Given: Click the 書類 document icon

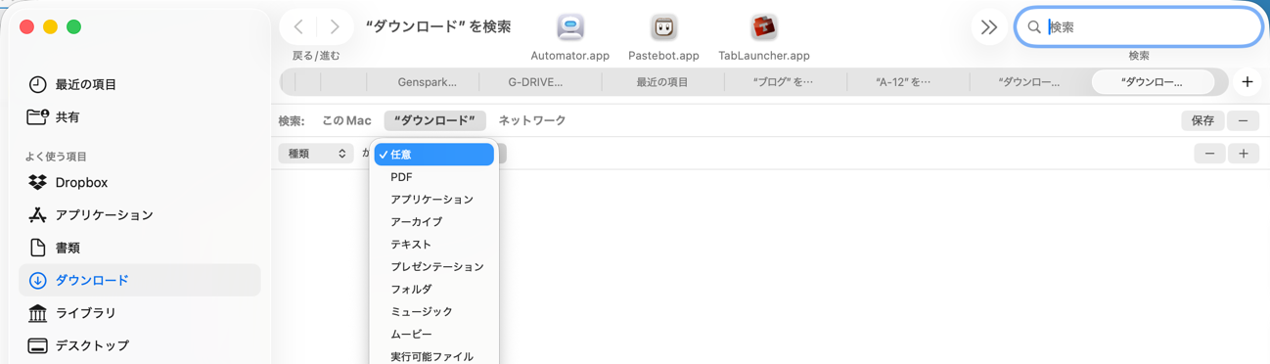Looking at the screenshot, I should tap(37, 248).
